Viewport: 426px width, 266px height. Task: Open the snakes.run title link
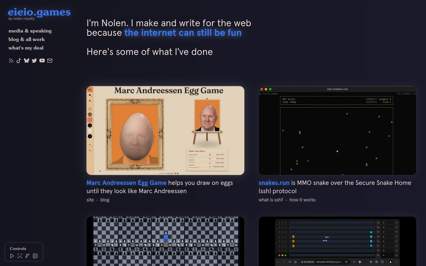pyautogui.click(x=274, y=183)
